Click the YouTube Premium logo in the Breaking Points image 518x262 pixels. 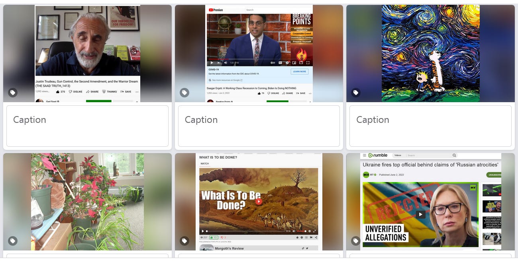click(x=215, y=10)
